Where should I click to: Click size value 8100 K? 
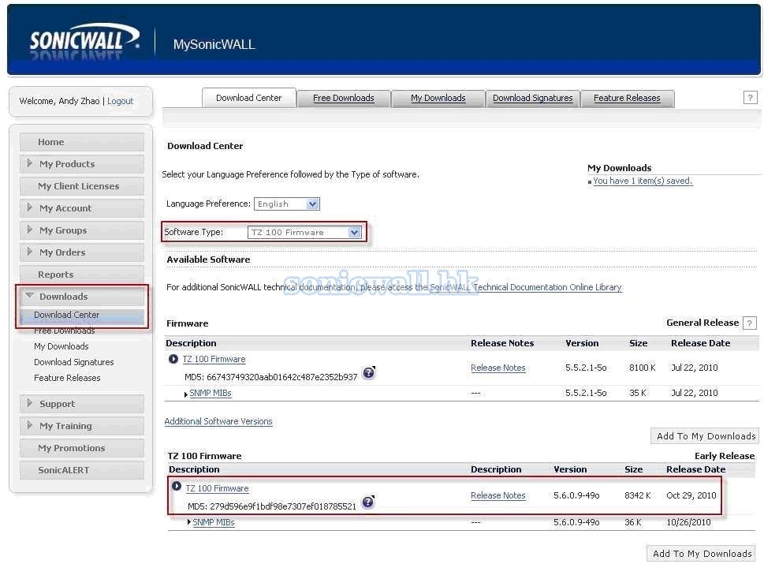click(x=643, y=368)
